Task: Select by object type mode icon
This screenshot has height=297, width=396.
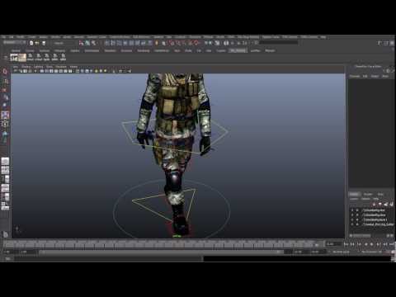Action: point(87,43)
